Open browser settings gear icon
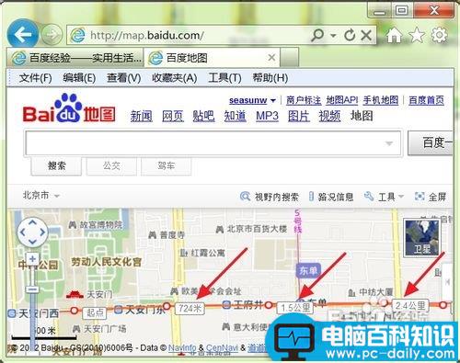 click(439, 35)
